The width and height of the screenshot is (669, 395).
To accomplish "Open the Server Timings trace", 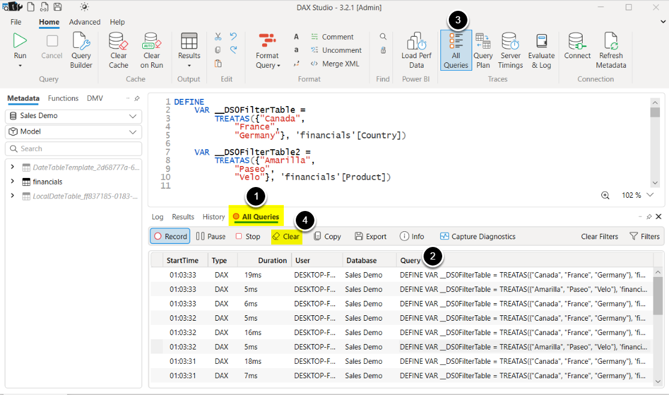I will click(510, 50).
